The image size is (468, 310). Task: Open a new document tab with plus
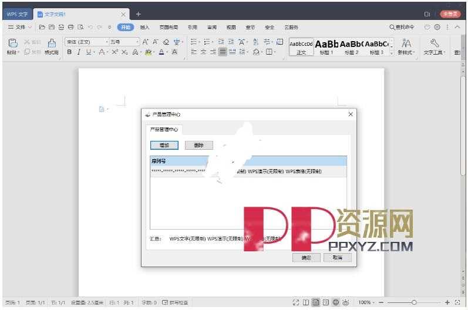click(138, 14)
